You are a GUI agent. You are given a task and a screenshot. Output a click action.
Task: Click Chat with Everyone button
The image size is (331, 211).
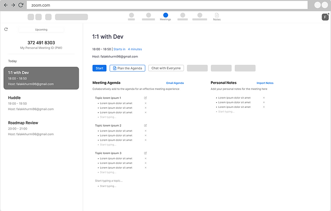[166, 68]
